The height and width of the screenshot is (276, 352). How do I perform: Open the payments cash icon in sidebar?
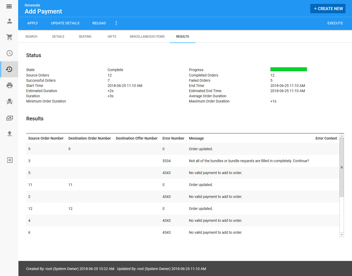(10, 118)
